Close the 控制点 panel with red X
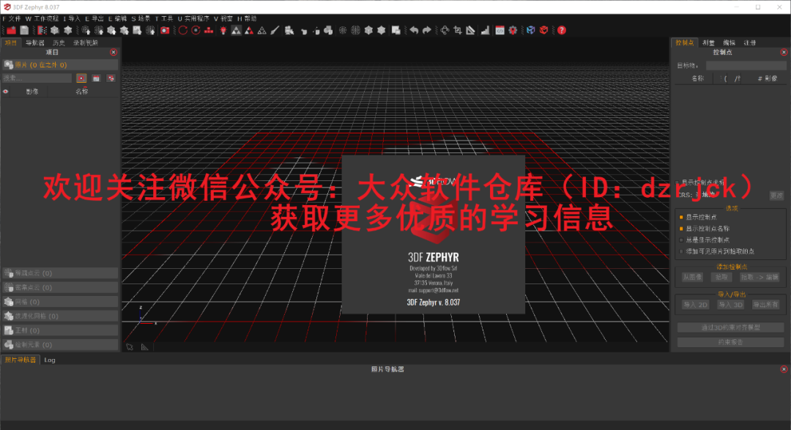This screenshot has width=791, height=430. pyautogui.click(x=784, y=52)
